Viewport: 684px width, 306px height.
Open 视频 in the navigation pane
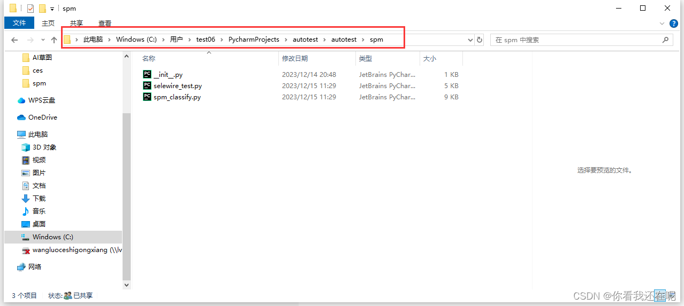pos(39,160)
